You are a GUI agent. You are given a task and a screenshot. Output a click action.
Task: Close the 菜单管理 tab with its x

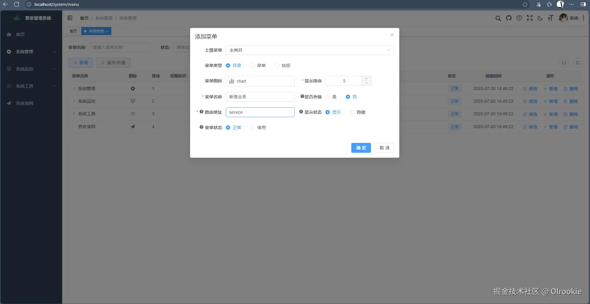(107, 31)
